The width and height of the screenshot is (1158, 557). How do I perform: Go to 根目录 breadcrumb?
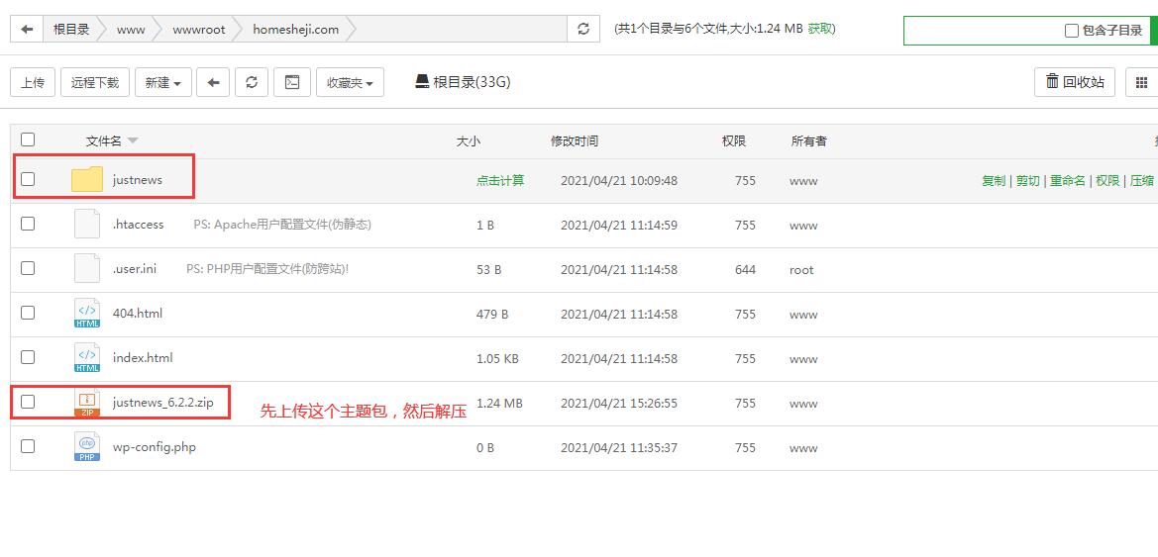(x=71, y=30)
